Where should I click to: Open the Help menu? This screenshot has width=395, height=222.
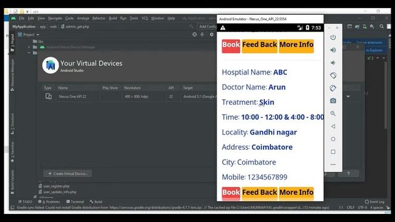(x=172, y=18)
